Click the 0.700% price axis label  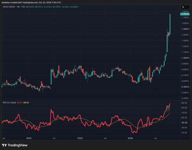point(185,75)
